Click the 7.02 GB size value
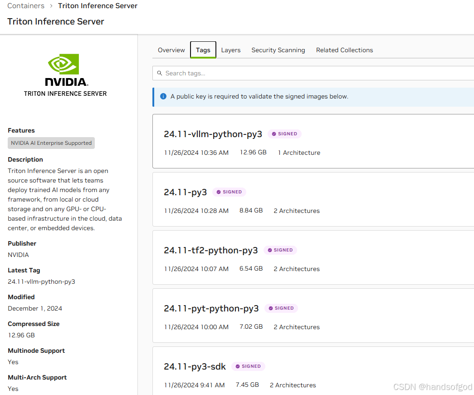Viewport: 474px width, 395px height. tap(251, 326)
